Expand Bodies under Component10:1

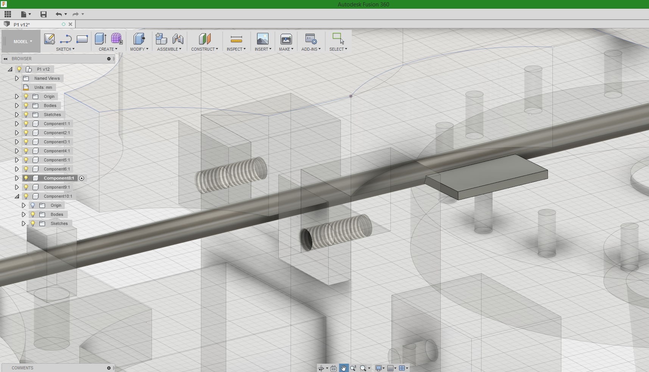tap(23, 214)
